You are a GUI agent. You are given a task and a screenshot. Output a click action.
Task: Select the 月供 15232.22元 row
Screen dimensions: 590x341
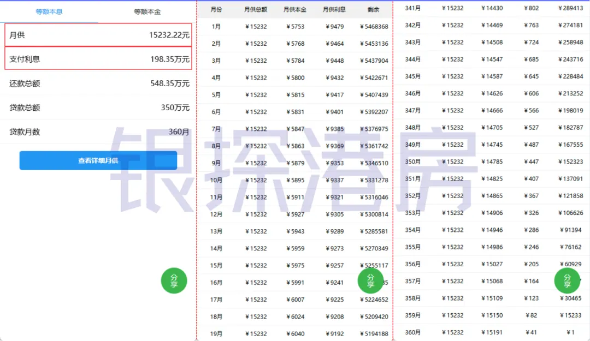pyautogui.click(x=98, y=35)
